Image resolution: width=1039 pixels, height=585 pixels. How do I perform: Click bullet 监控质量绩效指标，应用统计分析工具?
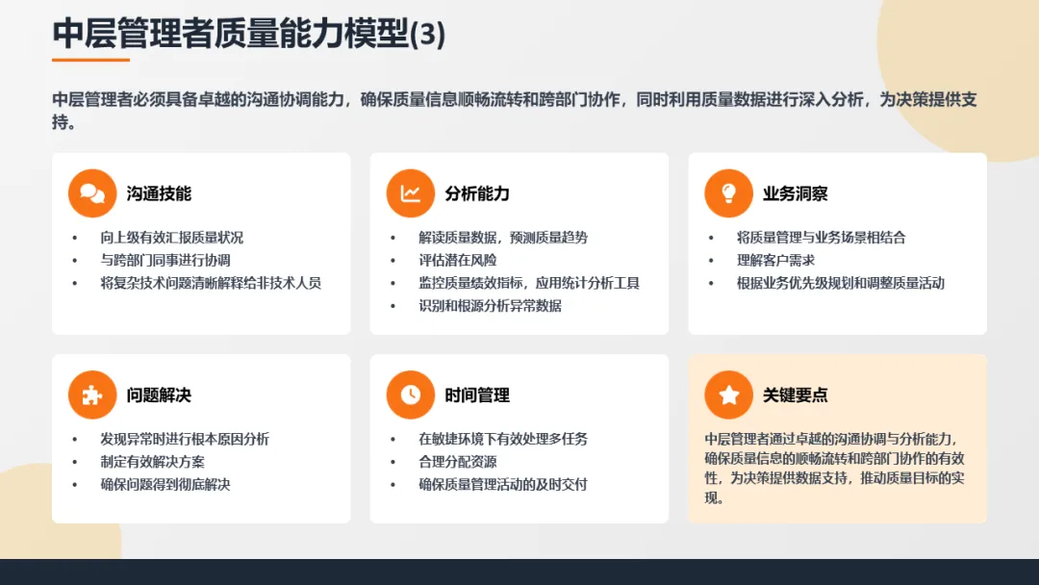point(529,283)
